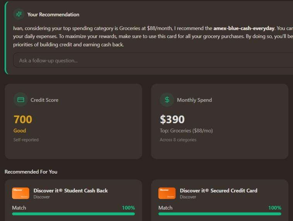Open the Discover it Secured Credit Card image

167,193
